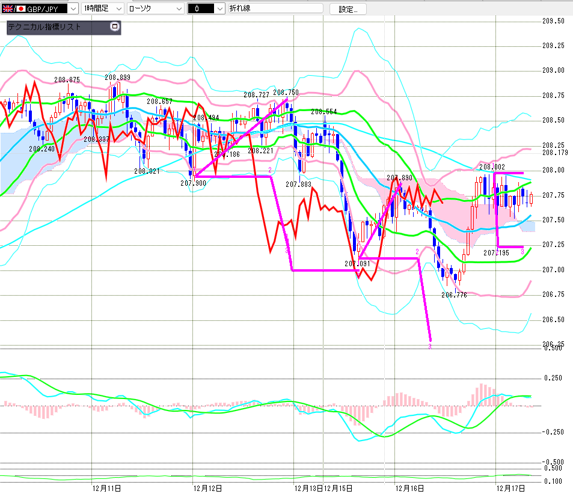Select the 12月11日 date label
Viewport: 573px width, 494px height.
tap(106, 488)
